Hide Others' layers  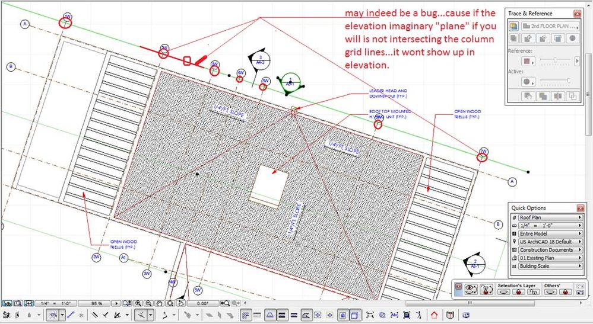point(550,292)
